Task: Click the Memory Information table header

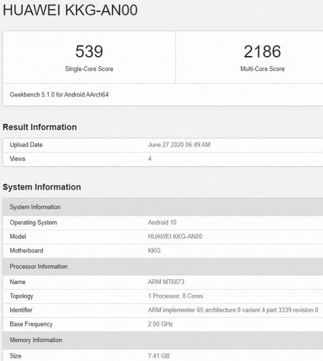Action: coord(163,340)
